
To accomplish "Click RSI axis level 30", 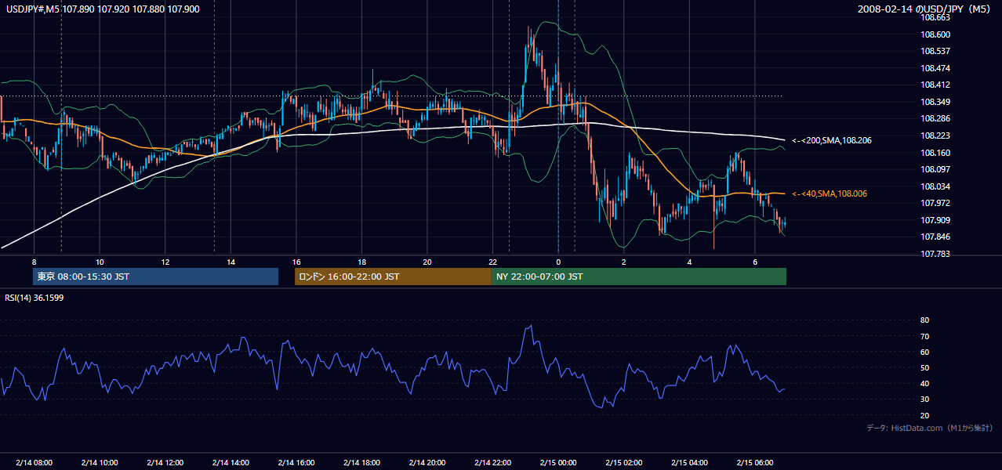I will 924,399.
